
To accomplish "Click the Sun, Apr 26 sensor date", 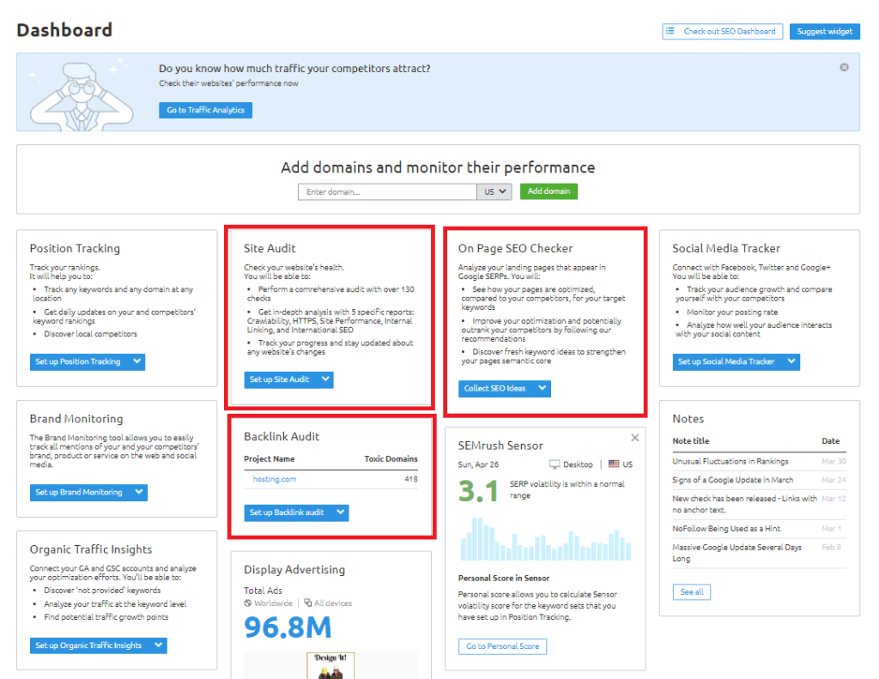I will click(478, 464).
